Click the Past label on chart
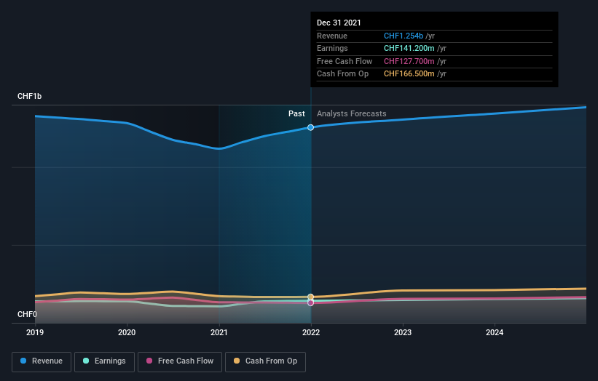Image resolution: width=598 pixels, height=381 pixels. (x=296, y=114)
